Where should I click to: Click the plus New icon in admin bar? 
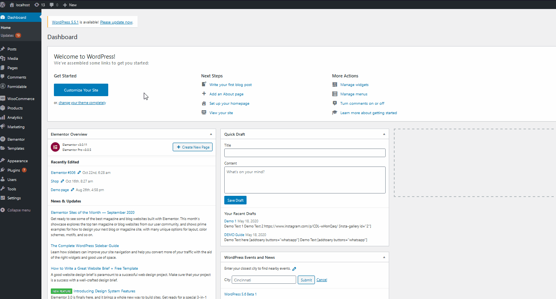(x=65, y=5)
